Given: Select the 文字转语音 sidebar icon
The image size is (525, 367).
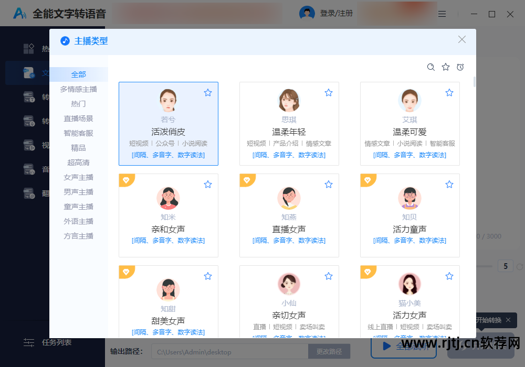Looking at the screenshot, I should (30, 73).
